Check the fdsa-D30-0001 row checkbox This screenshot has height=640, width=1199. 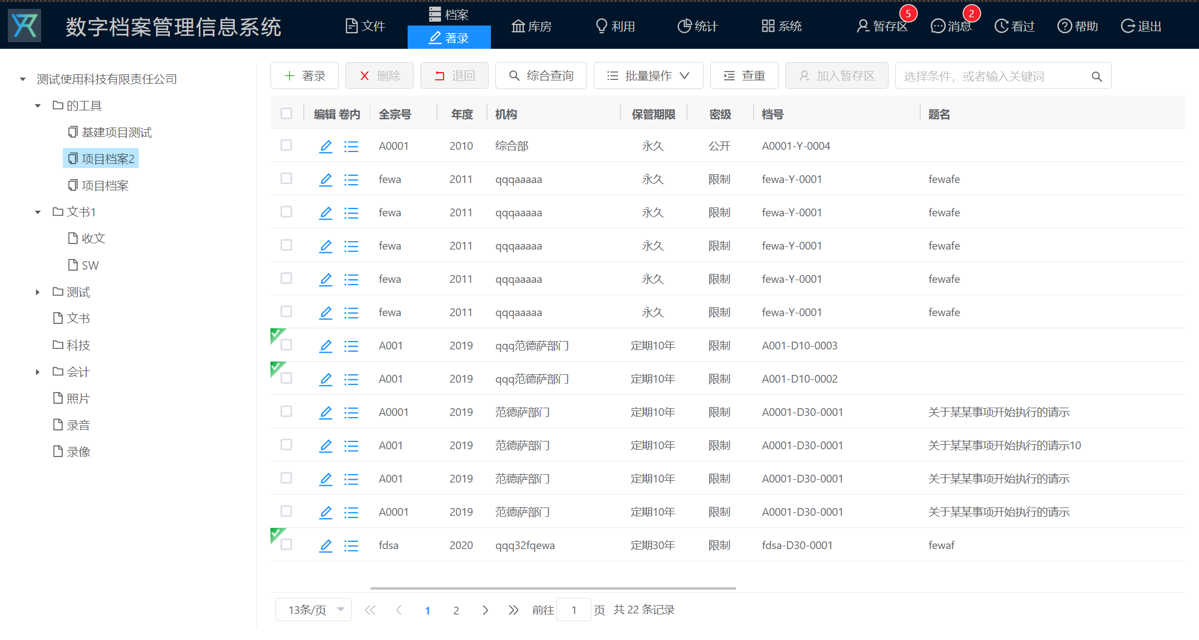point(286,545)
